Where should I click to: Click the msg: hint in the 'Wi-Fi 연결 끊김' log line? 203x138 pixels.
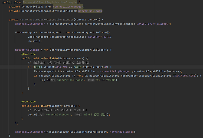point(78,114)
